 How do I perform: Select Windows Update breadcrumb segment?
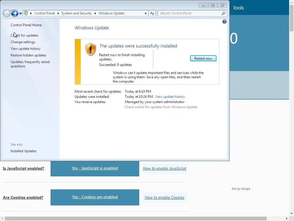point(111,13)
